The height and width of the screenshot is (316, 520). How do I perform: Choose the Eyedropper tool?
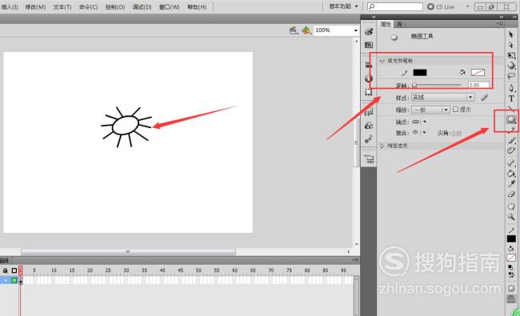511,184
